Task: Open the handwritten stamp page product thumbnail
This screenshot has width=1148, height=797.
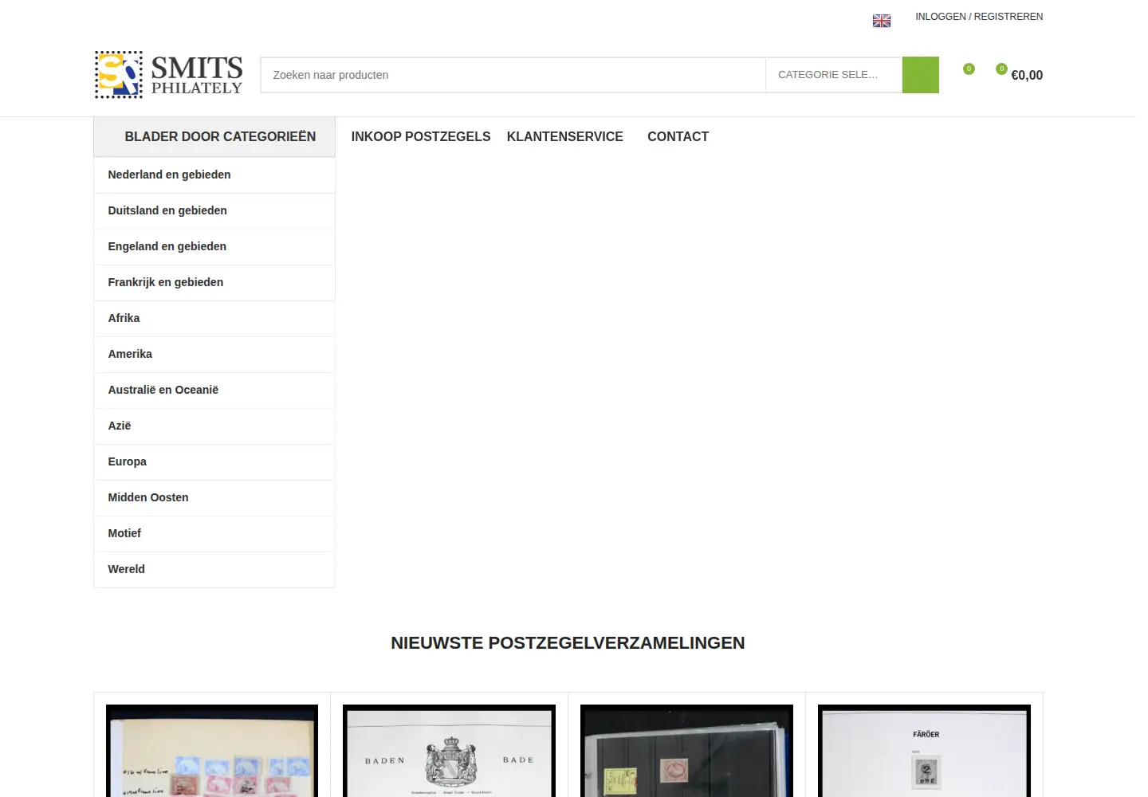Action: pyautogui.click(x=212, y=751)
